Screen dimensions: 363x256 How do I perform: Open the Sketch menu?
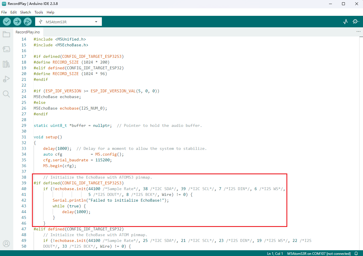click(x=26, y=12)
